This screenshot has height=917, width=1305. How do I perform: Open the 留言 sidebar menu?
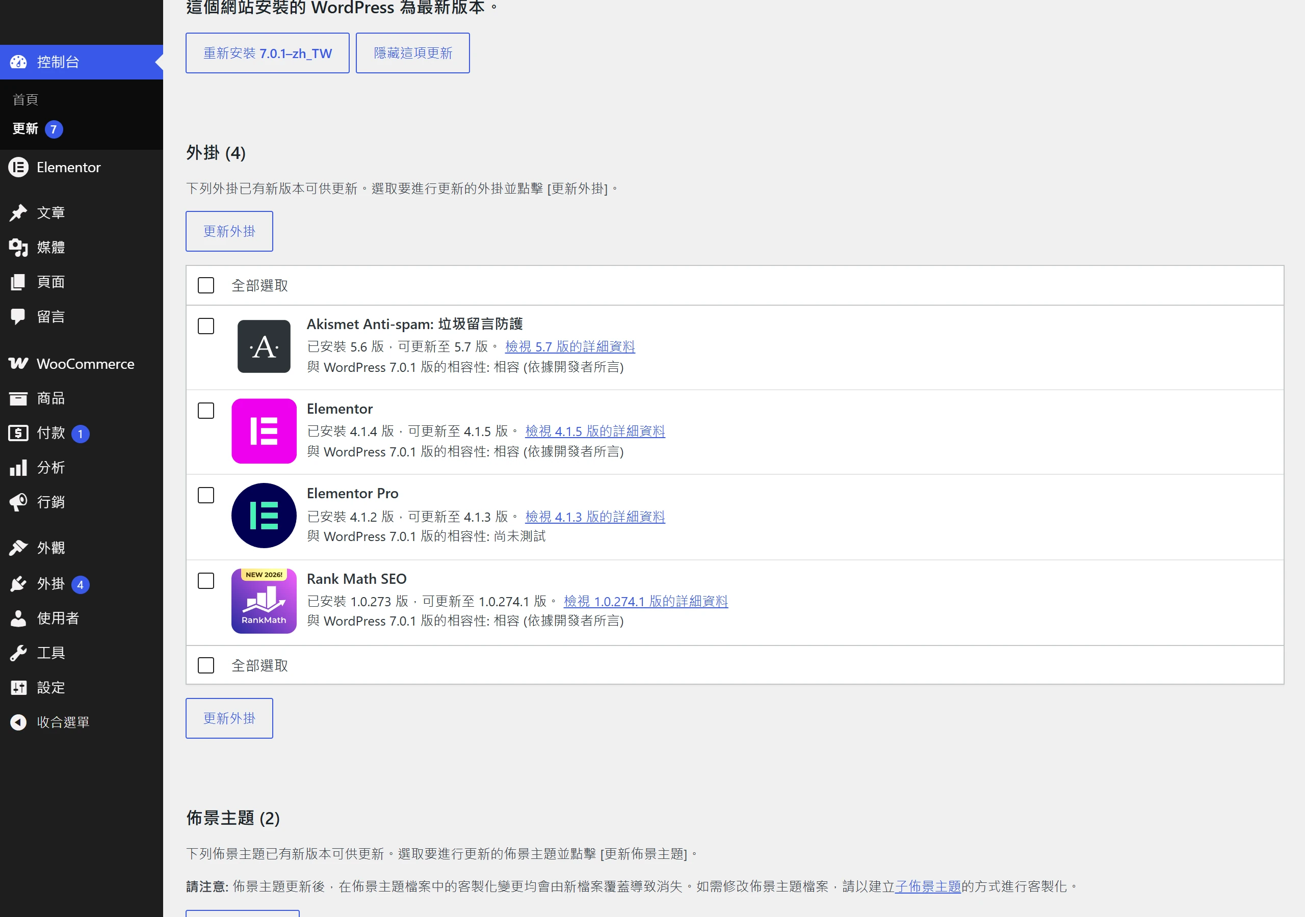click(x=81, y=316)
